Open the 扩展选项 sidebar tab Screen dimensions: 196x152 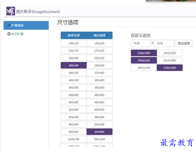click(26, 25)
